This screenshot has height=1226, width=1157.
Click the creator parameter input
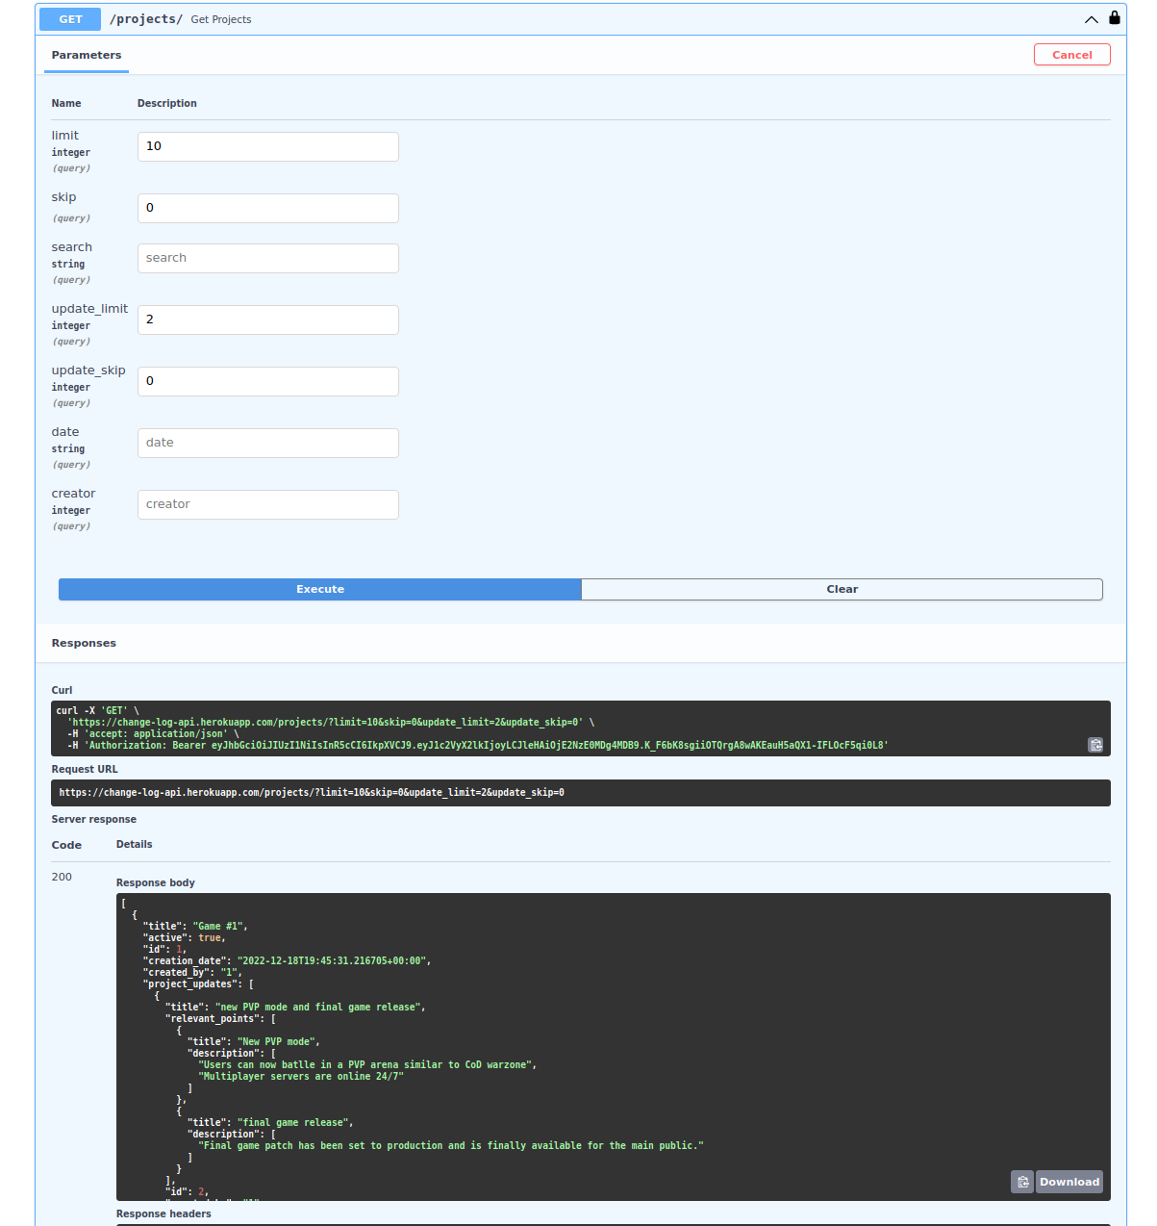(x=268, y=504)
